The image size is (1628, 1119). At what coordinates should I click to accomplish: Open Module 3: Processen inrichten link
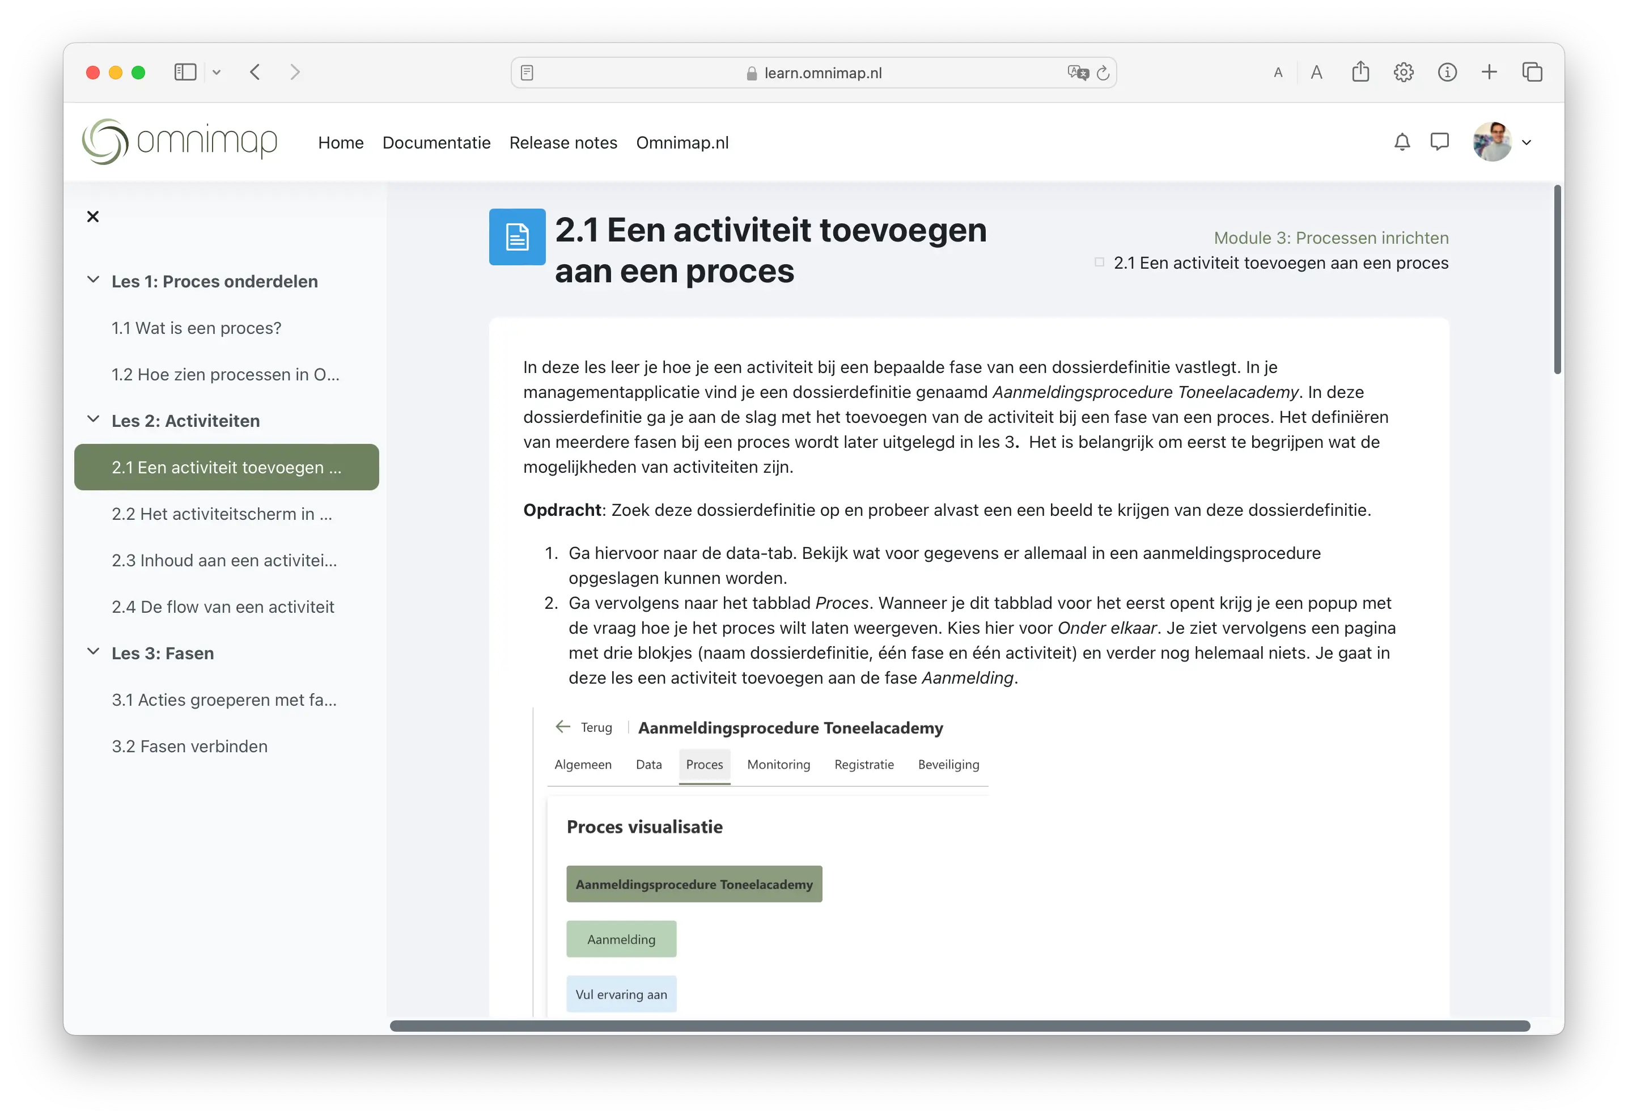1332,238
